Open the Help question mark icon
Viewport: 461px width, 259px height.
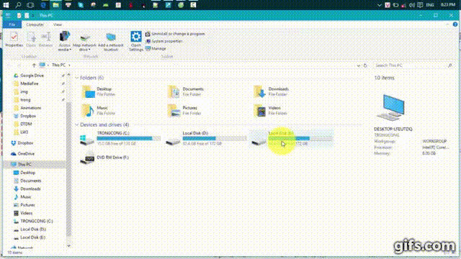pyautogui.click(x=455, y=24)
